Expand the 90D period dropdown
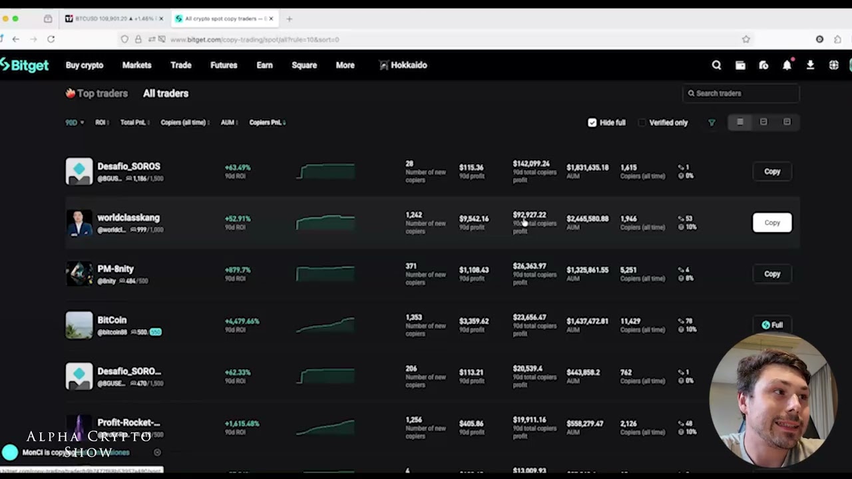The image size is (852, 479). (75, 122)
